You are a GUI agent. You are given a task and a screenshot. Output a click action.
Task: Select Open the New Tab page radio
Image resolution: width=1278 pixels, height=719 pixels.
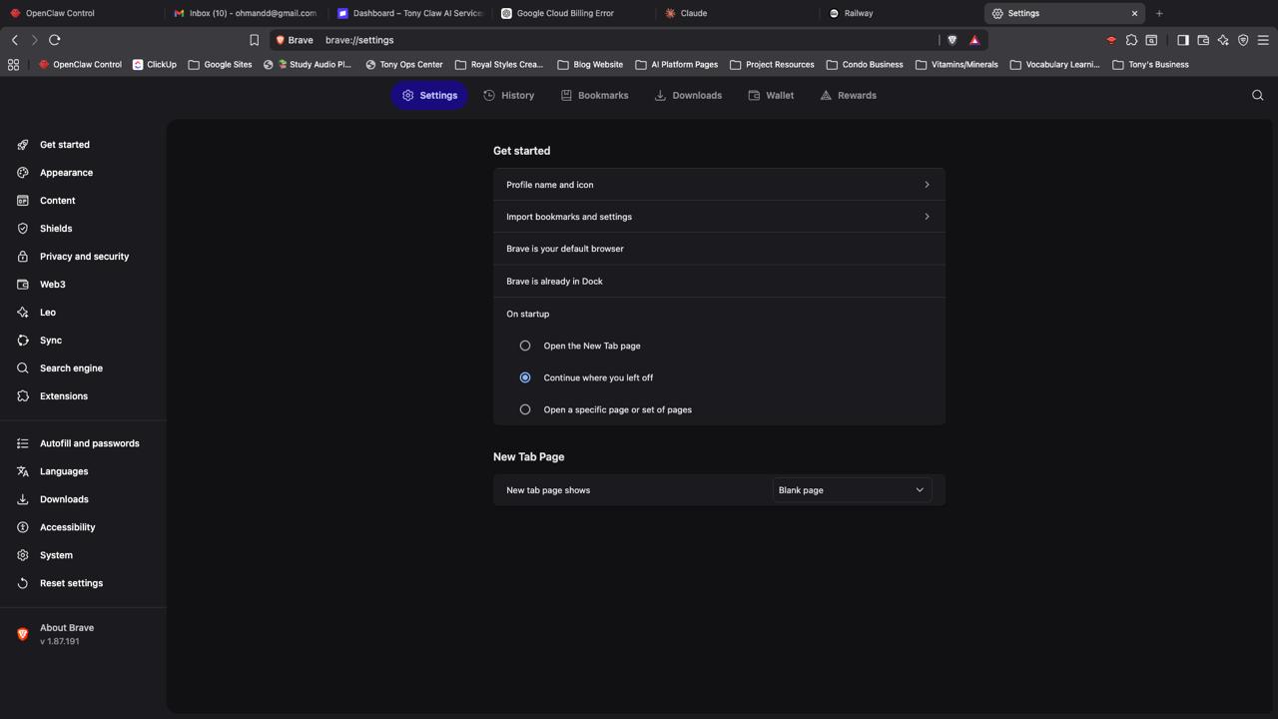pos(525,346)
